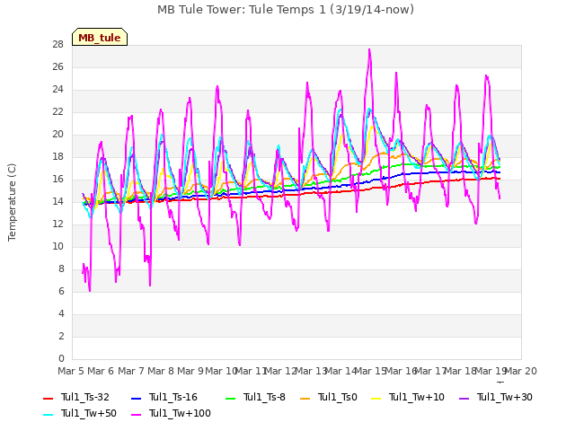The width and height of the screenshot is (575, 431).
Task: Select the Tul1_Ts-8 legend label
Action: click(264, 397)
